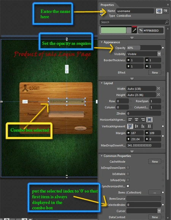Set HorizontalAlignment to Center
The height and width of the screenshot is (220, 171).
click(136, 120)
